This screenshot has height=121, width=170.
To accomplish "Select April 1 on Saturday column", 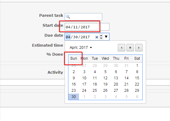I will [x=137, y=66].
